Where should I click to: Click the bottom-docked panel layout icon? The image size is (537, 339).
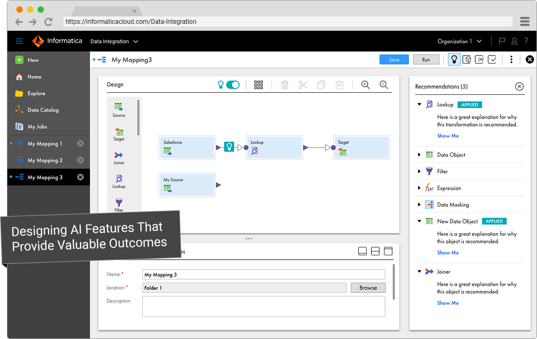[x=362, y=251]
